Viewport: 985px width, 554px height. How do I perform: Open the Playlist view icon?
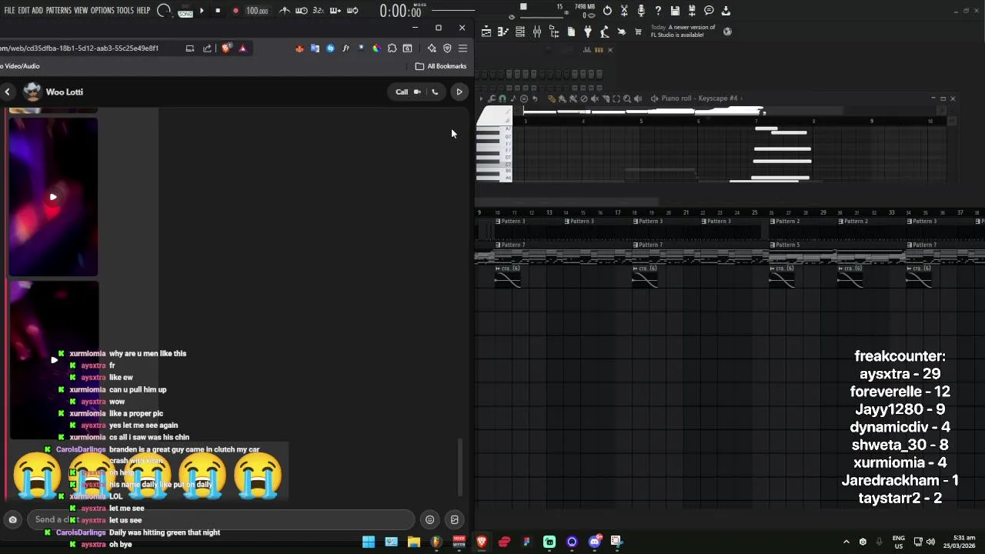(x=486, y=32)
